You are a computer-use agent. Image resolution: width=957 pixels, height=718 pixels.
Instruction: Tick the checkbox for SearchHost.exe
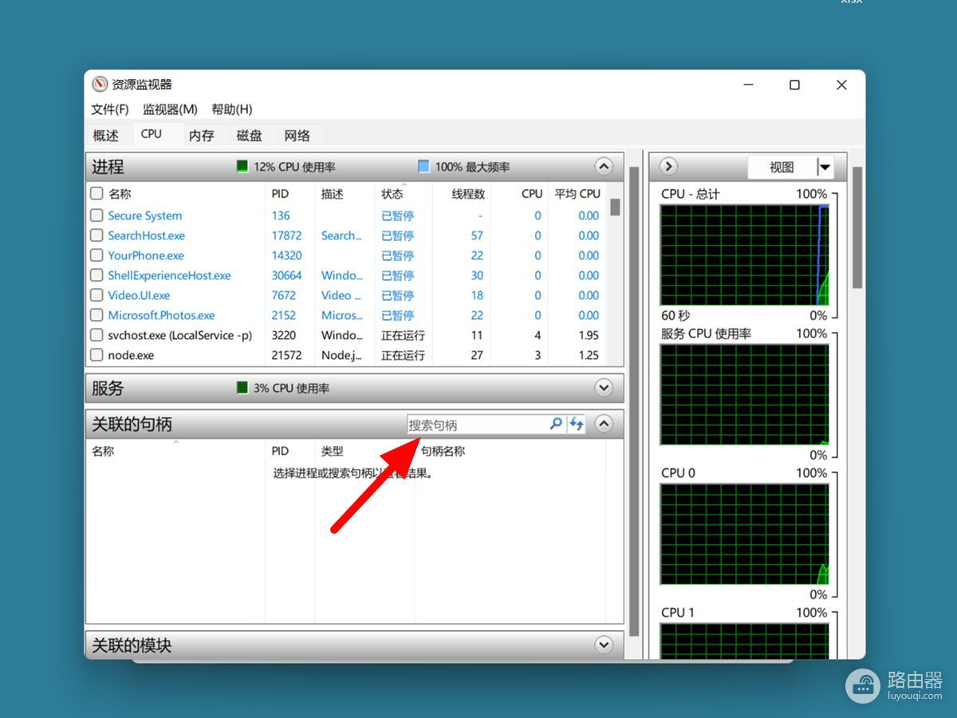pos(96,235)
